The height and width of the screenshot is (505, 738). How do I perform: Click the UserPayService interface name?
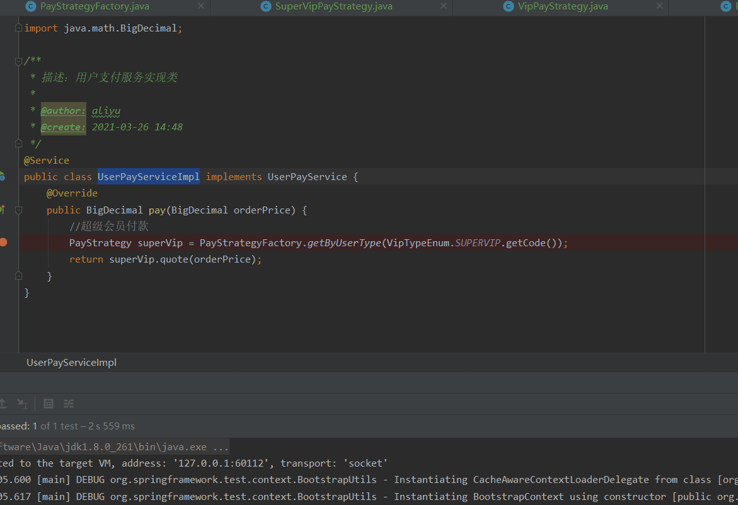pyautogui.click(x=308, y=177)
